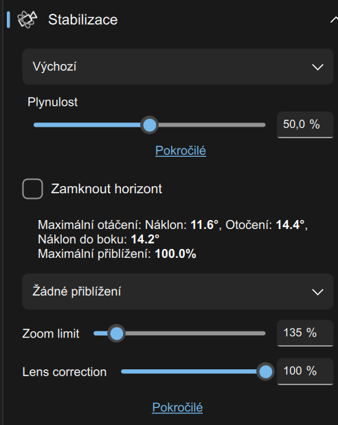
Task: Focus the Lens correction 100 % field
Action: click(305, 371)
